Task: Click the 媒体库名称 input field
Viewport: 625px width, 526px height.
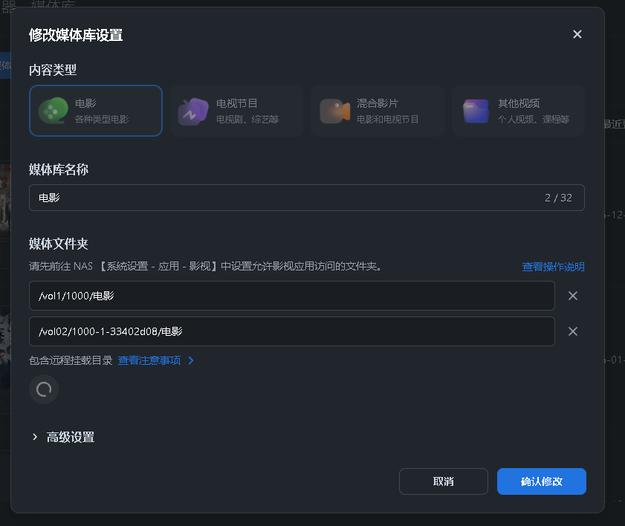Action: click(307, 198)
